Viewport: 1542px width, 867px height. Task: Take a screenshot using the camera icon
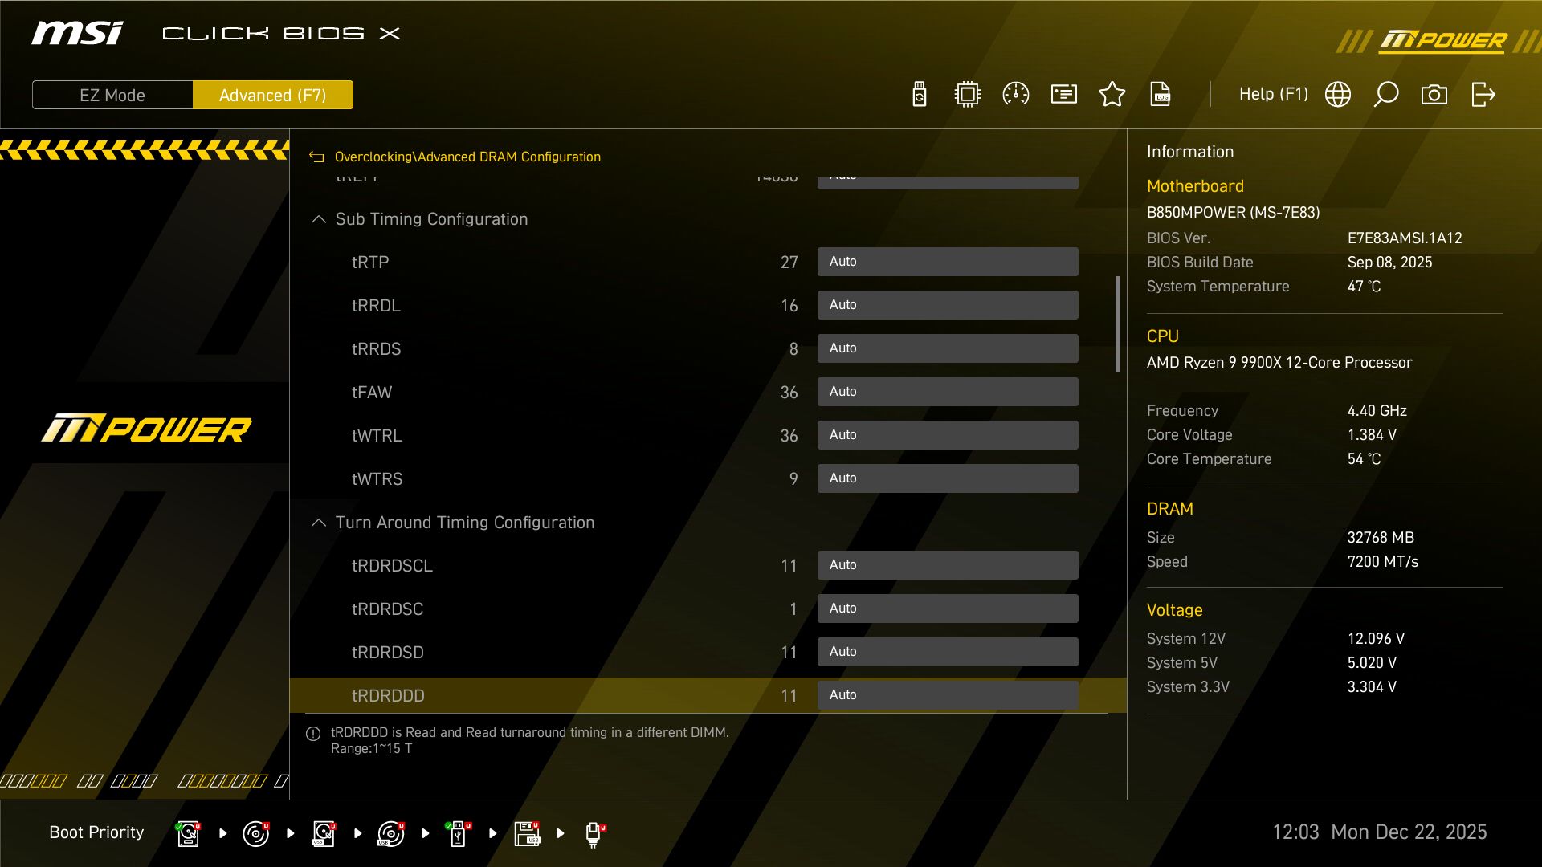tap(1434, 94)
